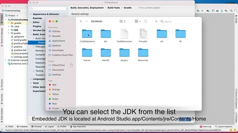Open the Logcat tool window
The width and height of the screenshot is (238, 133).
click(x=49, y=126)
